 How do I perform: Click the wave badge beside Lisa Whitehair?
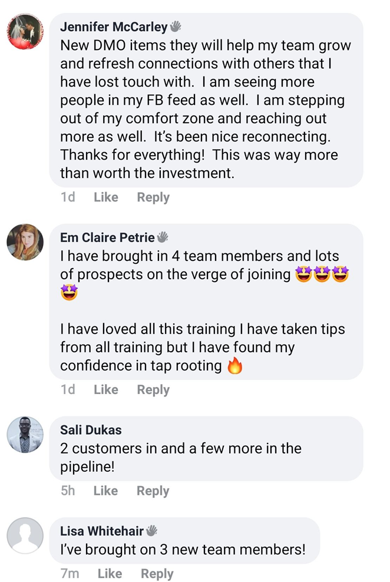[151, 531]
